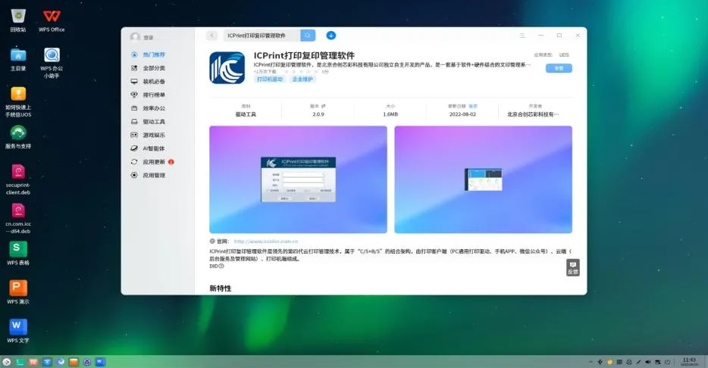Viewport: 708px width, 368px height.
Task: Open the 官网 website link
Action: [x=266, y=242]
